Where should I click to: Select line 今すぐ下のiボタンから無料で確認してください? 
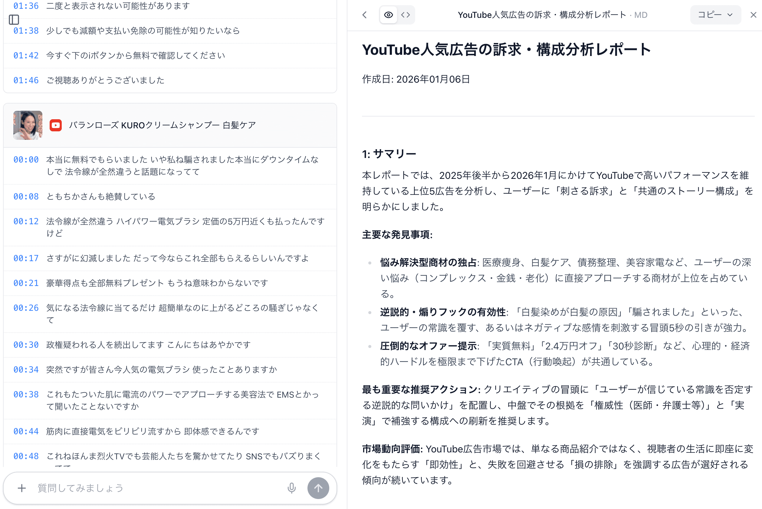(x=136, y=55)
